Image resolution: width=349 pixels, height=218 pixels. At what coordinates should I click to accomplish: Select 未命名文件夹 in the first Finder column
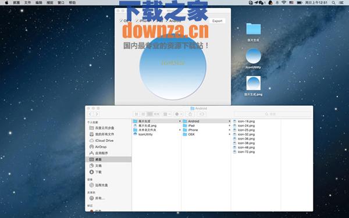coord(156,130)
